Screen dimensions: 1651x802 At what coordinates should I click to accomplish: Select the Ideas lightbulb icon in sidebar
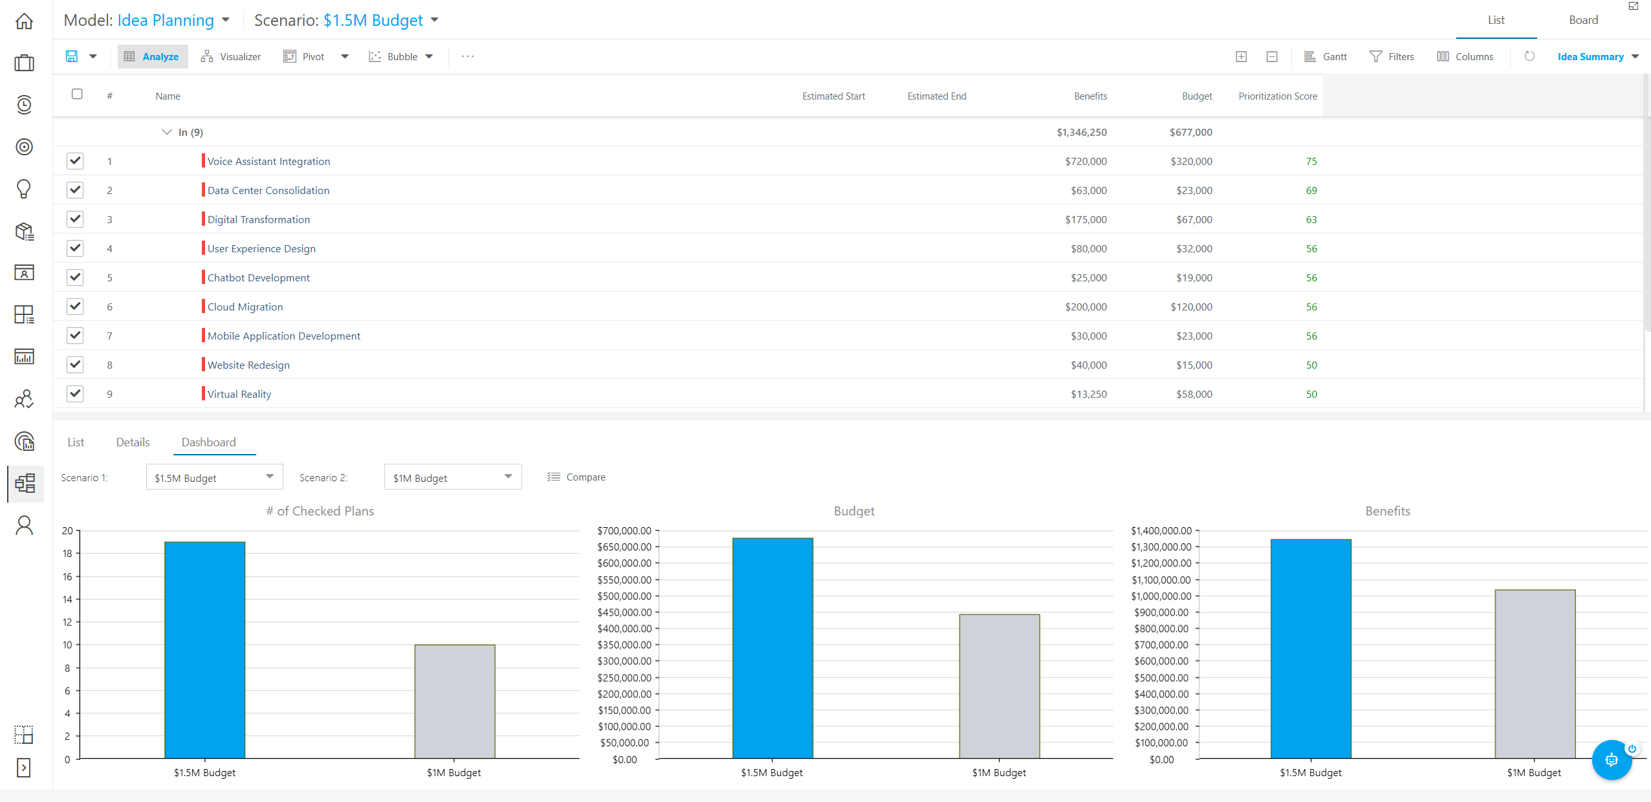[24, 189]
